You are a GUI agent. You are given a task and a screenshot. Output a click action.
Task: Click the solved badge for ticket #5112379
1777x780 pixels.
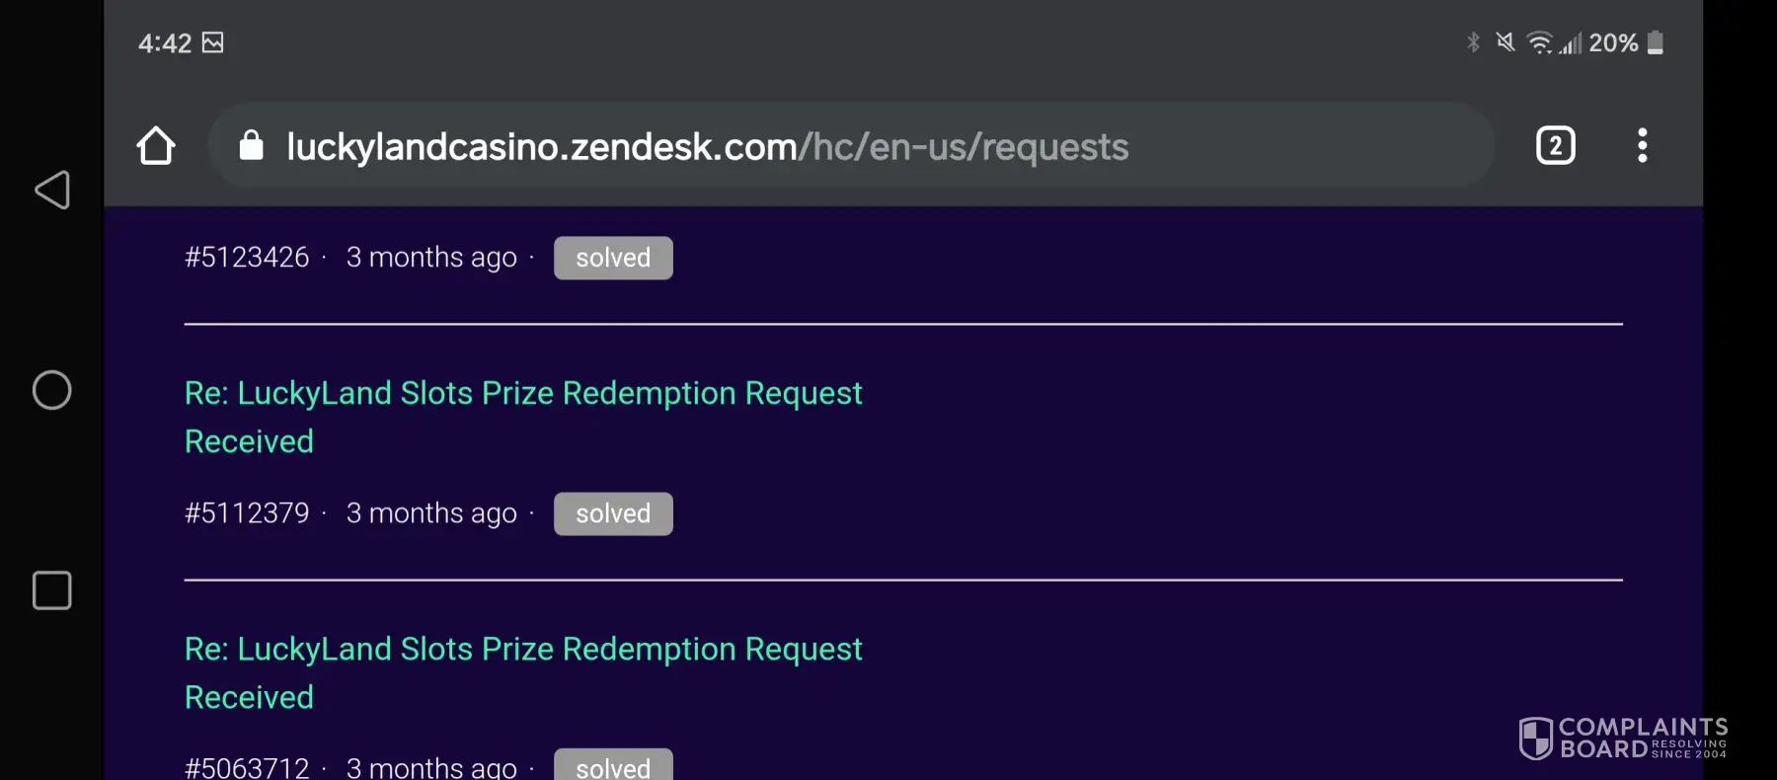click(x=613, y=513)
